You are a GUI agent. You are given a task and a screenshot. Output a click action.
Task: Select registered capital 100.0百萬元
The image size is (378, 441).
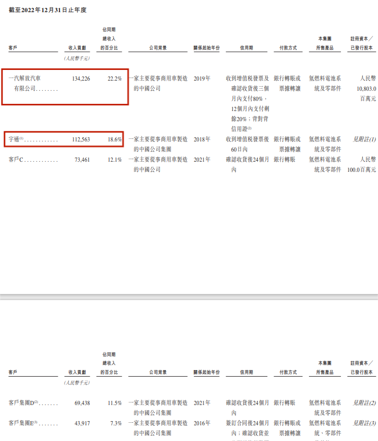362,170
